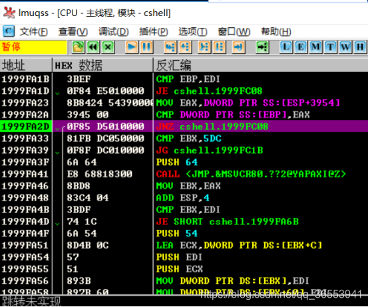Click the Execute till return icon
Viewport: 368px width, 307px height.
[x=238, y=47]
